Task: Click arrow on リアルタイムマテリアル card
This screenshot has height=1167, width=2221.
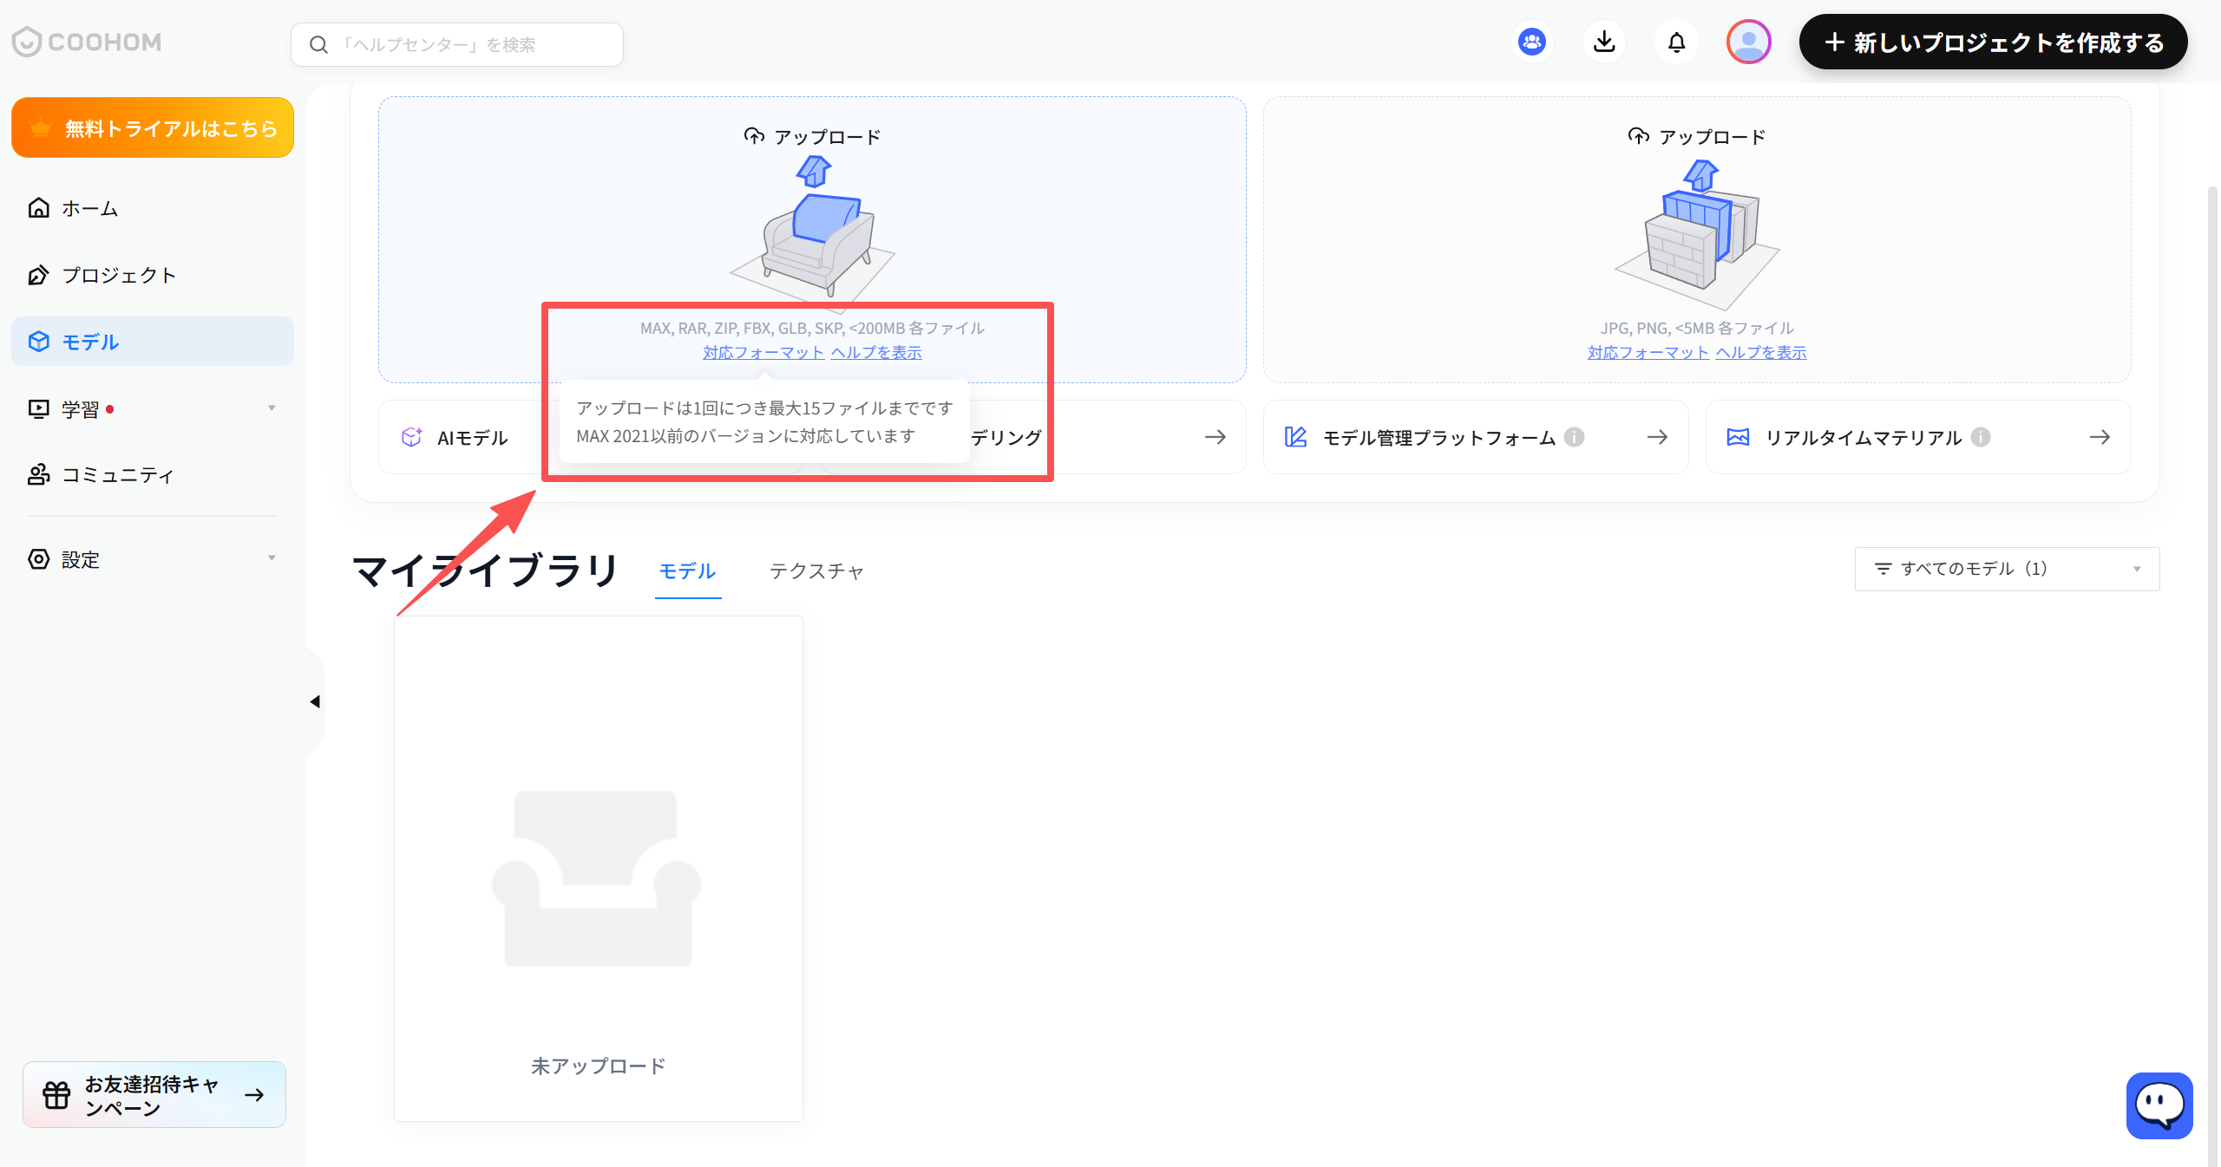Action: [x=2100, y=437]
